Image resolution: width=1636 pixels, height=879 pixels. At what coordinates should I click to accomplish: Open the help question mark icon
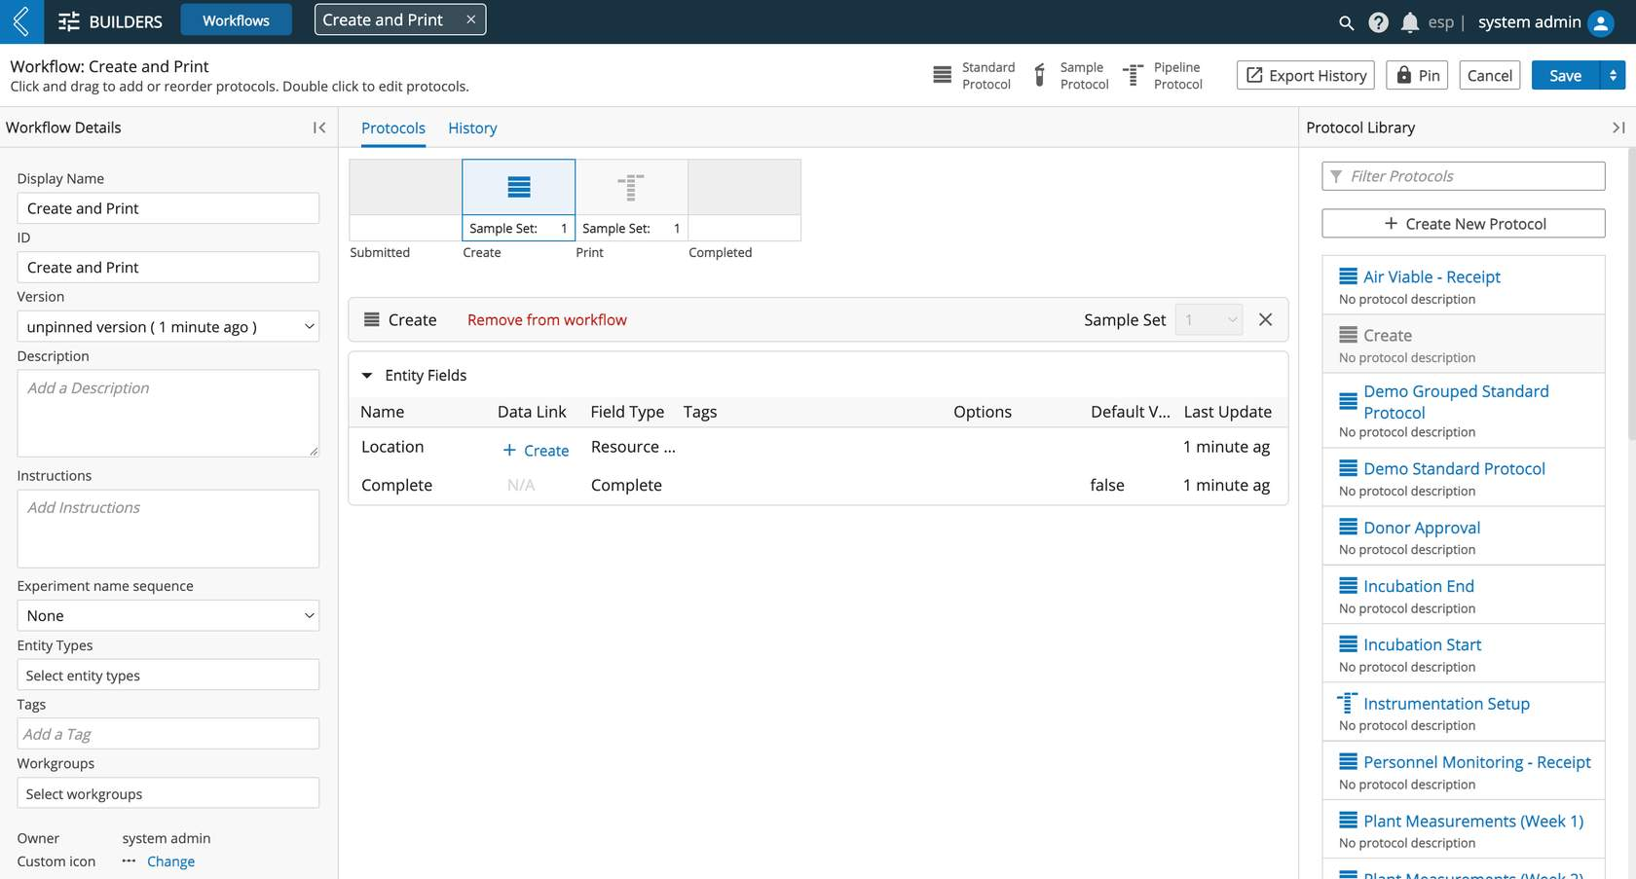(1378, 22)
